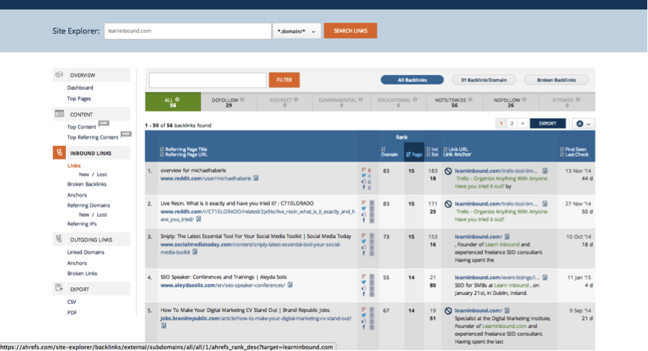Click info icon next to DOFOLLOW

click(242, 100)
